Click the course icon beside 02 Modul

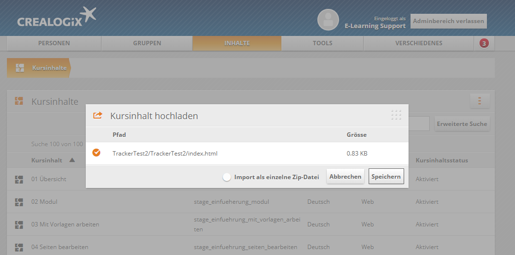[19, 202]
